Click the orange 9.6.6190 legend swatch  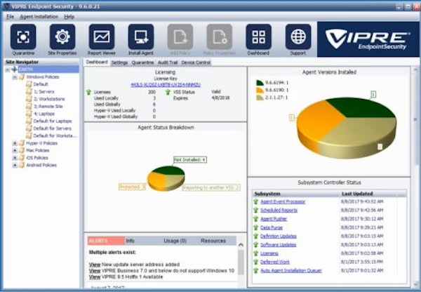coord(260,90)
